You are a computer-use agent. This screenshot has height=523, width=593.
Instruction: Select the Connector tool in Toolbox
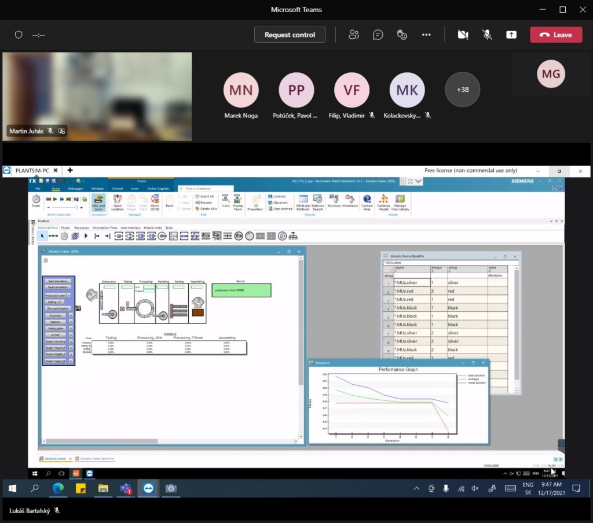(x=53, y=236)
